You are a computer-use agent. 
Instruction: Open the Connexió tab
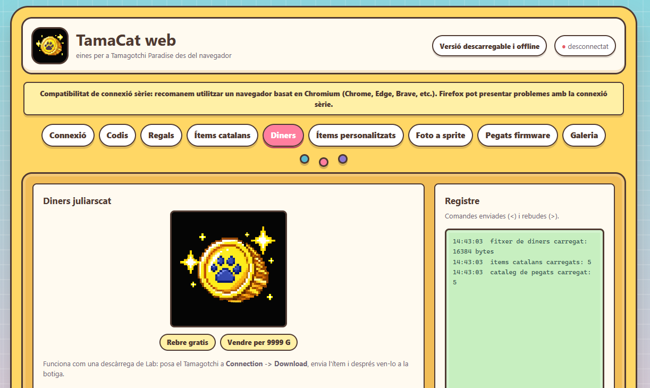tap(68, 135)
